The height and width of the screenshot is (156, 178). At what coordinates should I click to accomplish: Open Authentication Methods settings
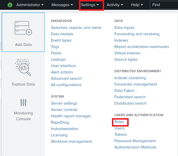tap(135, 147)
